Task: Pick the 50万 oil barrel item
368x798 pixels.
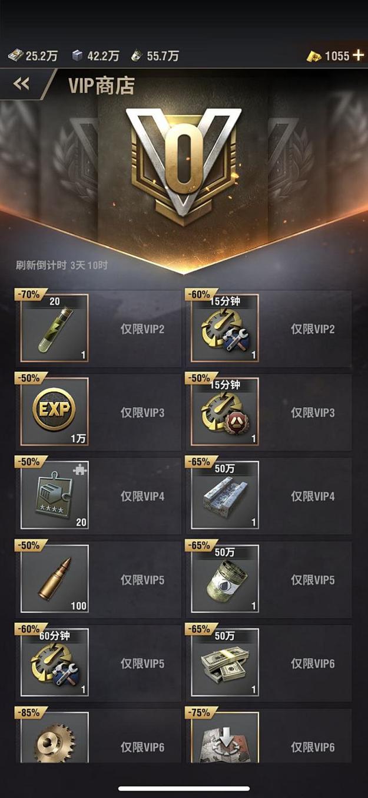Action: 225,579
